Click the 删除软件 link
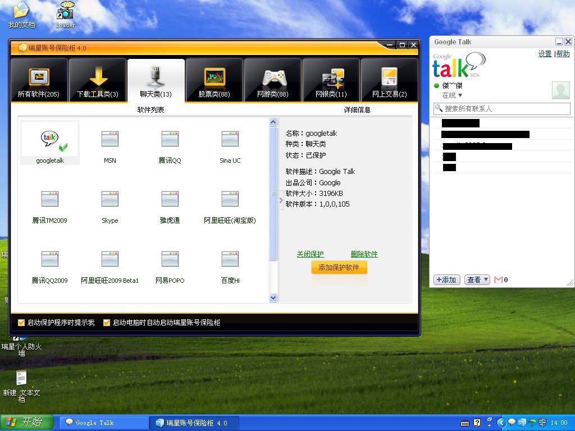This screenshot has width=575, height=431. [364, 254]
